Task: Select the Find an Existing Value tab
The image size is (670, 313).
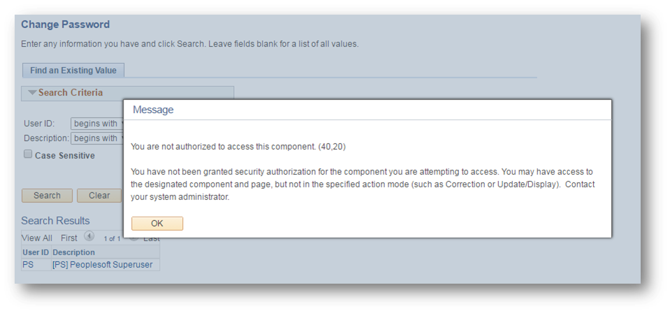Action: [x=73, y=71]
